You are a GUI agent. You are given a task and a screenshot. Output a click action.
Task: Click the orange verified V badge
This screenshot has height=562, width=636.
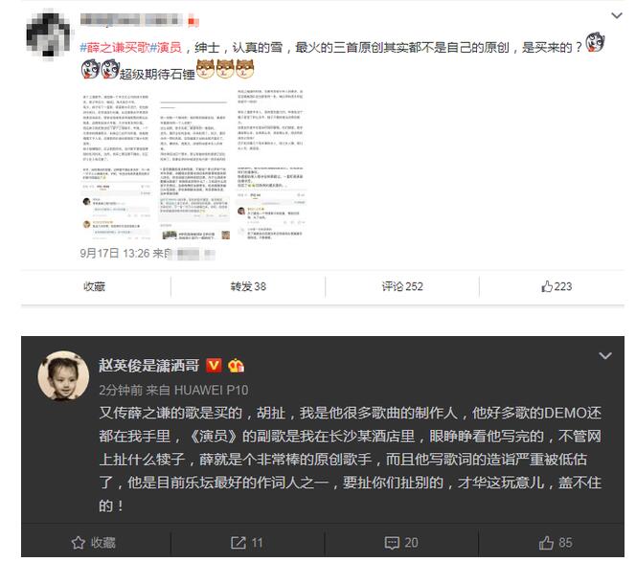coord(214,366)
